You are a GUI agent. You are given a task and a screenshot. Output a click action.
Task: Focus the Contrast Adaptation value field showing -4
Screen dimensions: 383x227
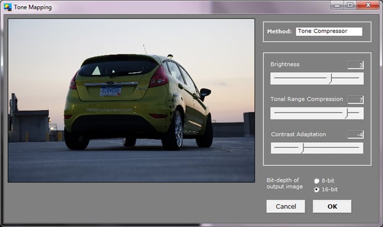pos(356,135)
